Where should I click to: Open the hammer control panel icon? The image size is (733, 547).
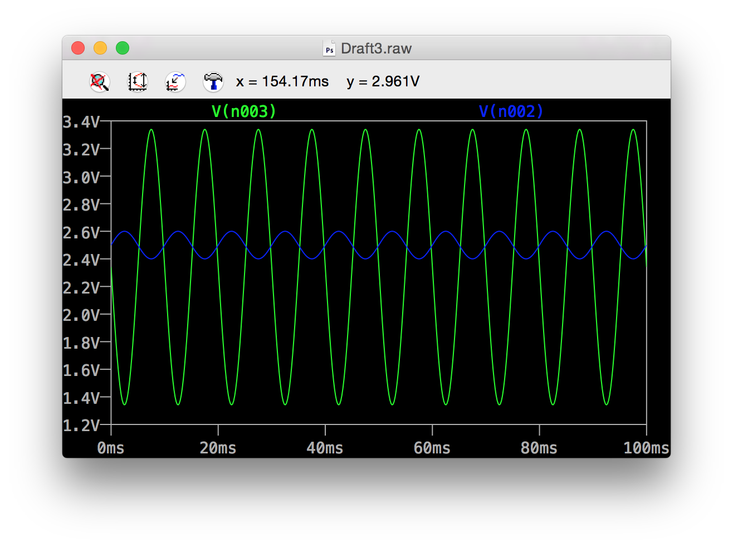point(213,82)
